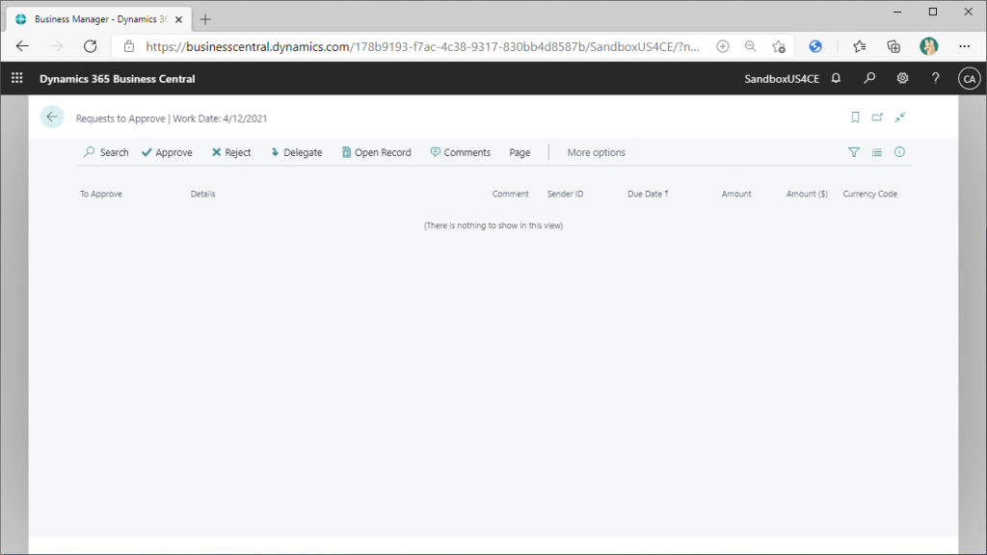The width and height of the screenshot is (987, 555).
Task: Search the Requests to Approve list
Action: click(x=106, y=152)
